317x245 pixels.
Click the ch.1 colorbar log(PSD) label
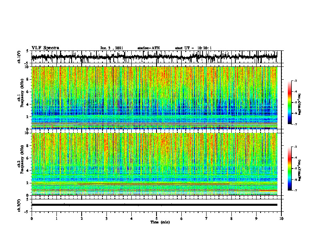300,104
